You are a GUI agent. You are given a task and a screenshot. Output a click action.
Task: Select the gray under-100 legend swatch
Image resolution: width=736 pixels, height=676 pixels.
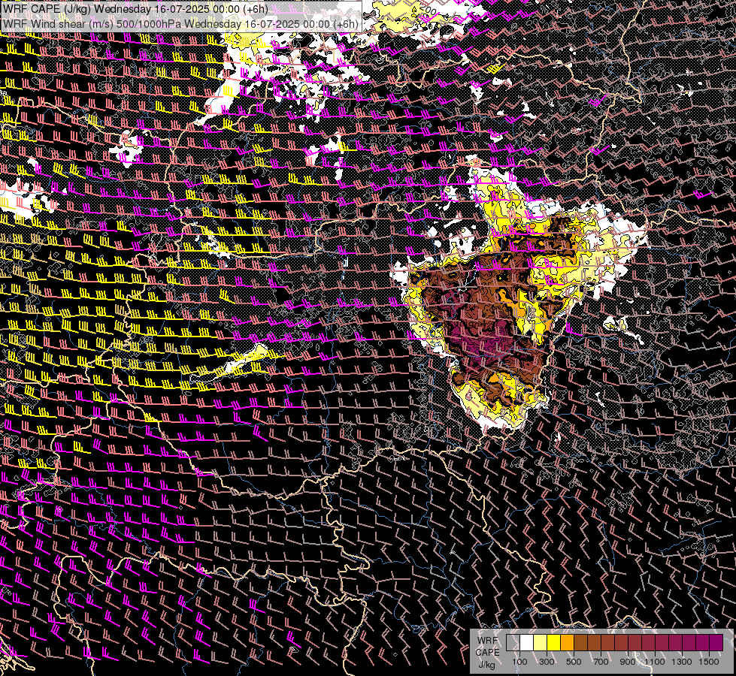click(x=513, y=643)
